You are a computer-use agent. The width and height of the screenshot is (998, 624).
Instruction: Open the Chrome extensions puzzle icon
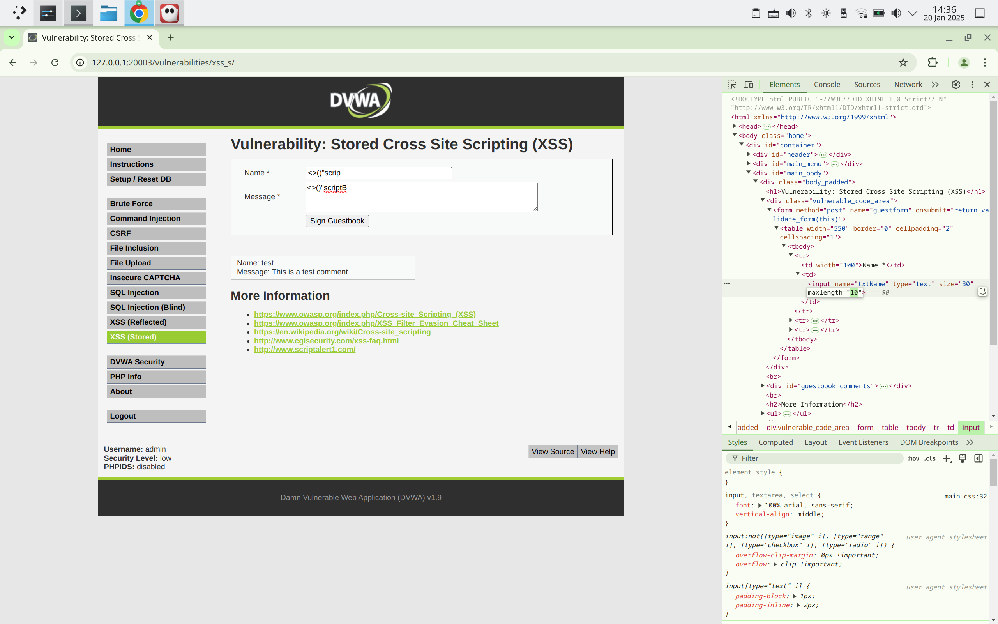(x=933, y=62)
